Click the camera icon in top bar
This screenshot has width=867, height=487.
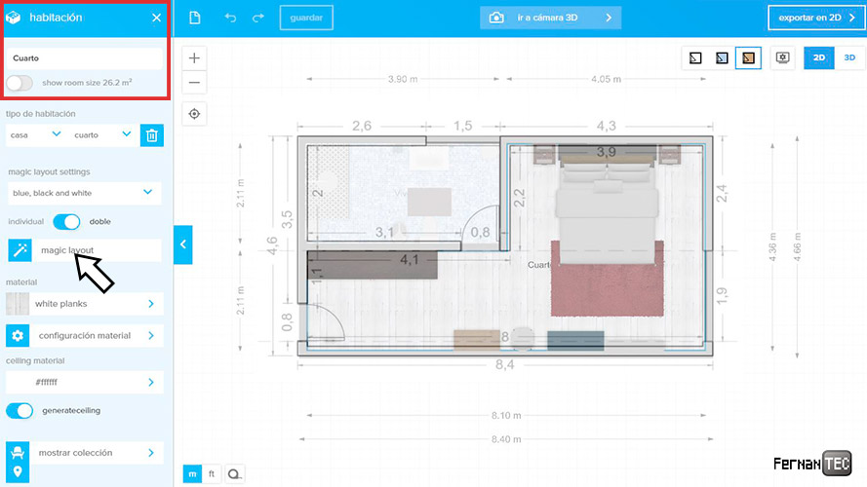496,18
